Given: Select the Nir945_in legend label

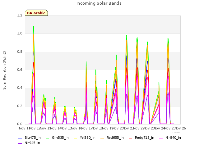Looking at the screenshot, I should (x=32, y=143).
